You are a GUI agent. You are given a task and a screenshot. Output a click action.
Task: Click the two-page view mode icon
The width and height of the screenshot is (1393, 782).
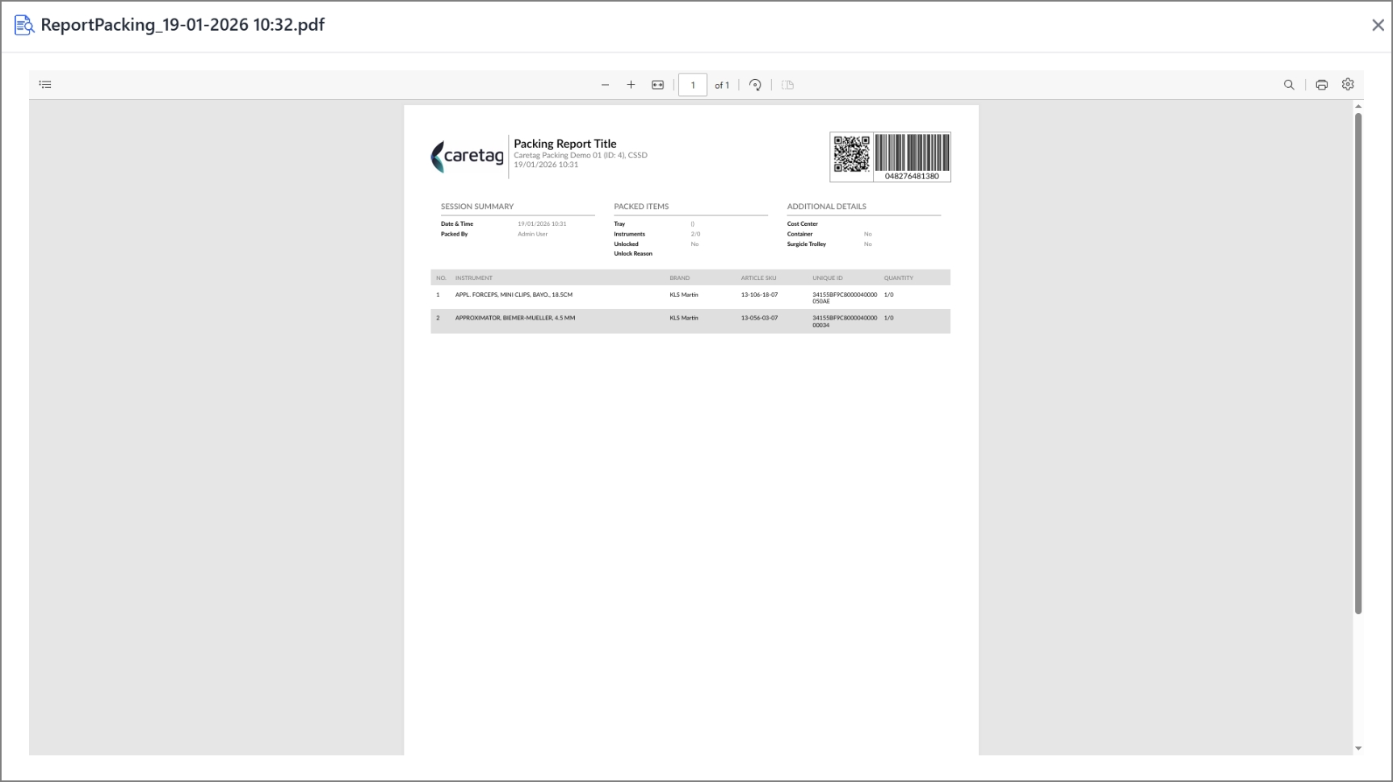point(788,85)
